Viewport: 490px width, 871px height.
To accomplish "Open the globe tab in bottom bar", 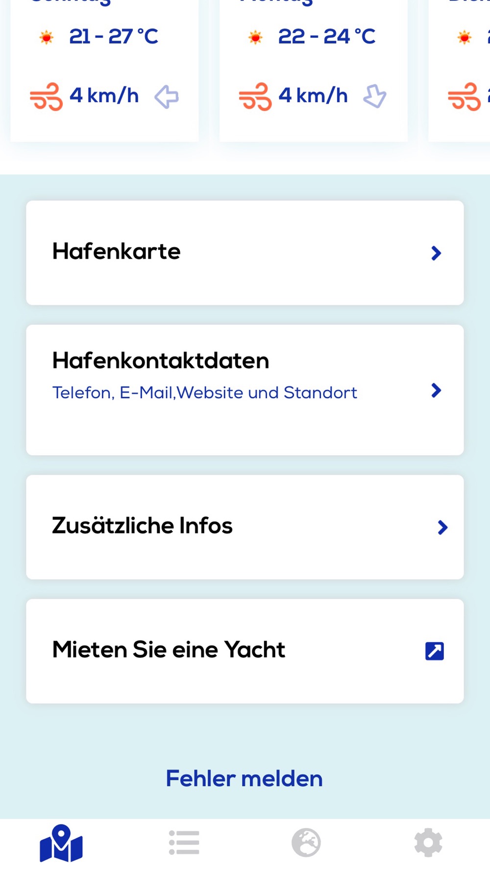I will tap(306, 843).
